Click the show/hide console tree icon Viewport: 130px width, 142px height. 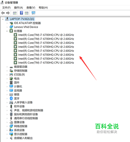[x=15, y=13]
